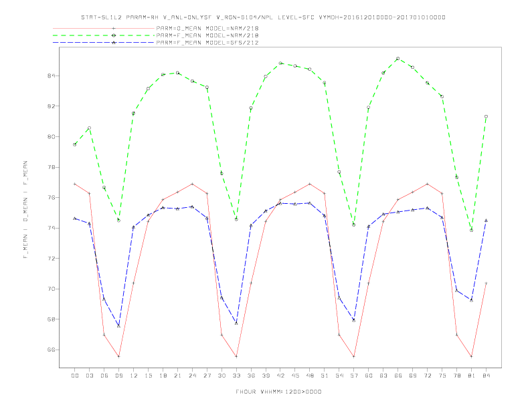Click x-axis forecast hour label 63
This screenshot has width=530, height=409.
(x=383, y=376)
